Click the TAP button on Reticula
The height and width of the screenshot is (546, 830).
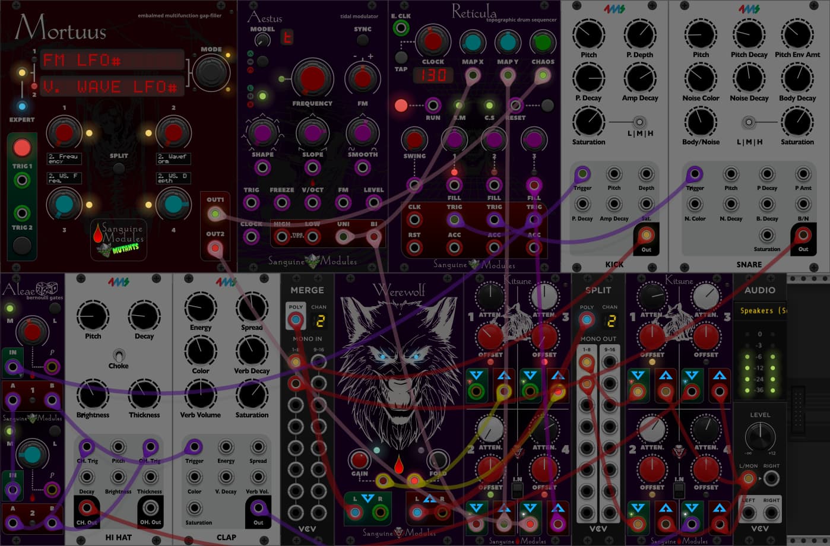tap(401, 58)
